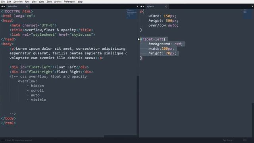Go to previous tab in left pane
The width and height of the screenshot is (254, 143).
pyautogui.click(x=2, y=6)
